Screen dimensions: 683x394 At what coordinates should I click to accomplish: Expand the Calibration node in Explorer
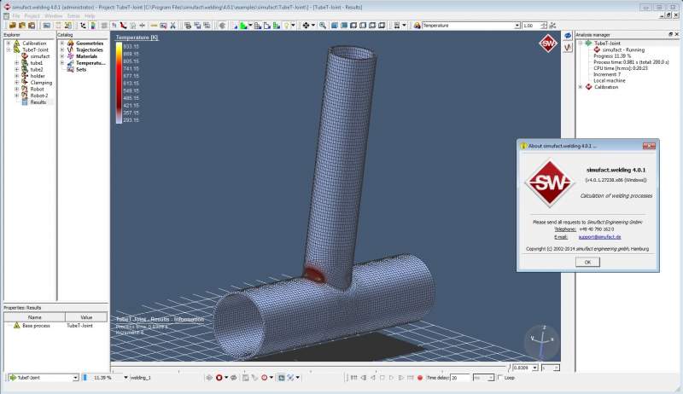coord(8,43)
